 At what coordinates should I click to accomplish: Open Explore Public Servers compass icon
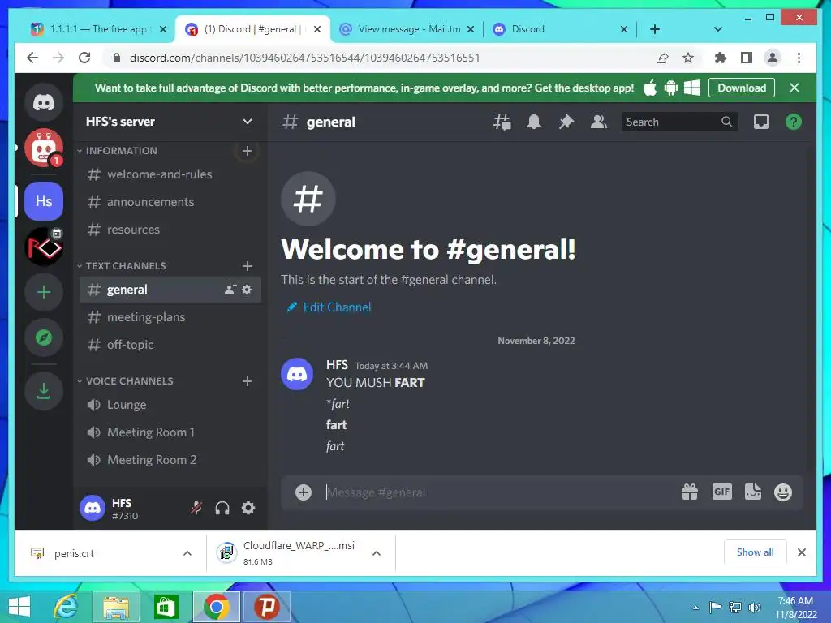pyautogui.click(x=44, y=338)
